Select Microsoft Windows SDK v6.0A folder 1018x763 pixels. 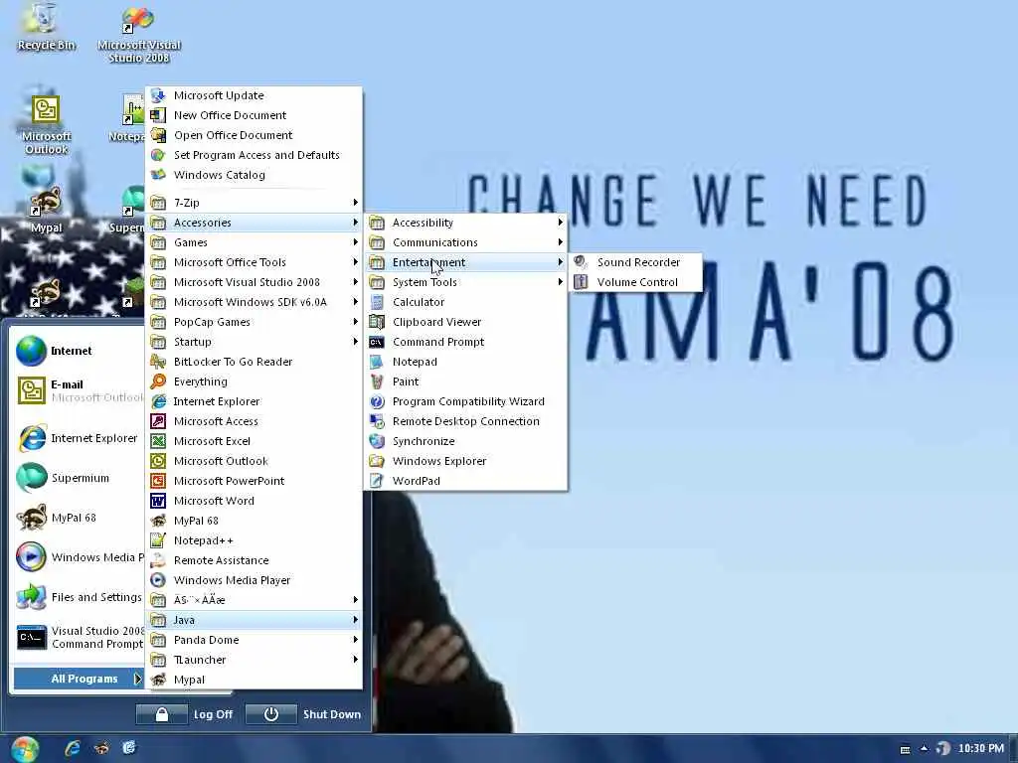point(254,302)
